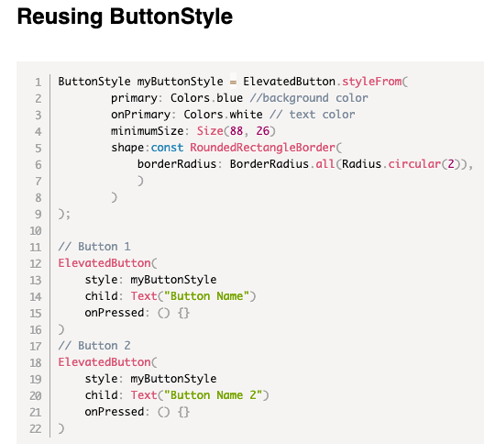484x444 pixels.
Task: Click "Radius.circular(2)" on line 6
Action: 401,164
